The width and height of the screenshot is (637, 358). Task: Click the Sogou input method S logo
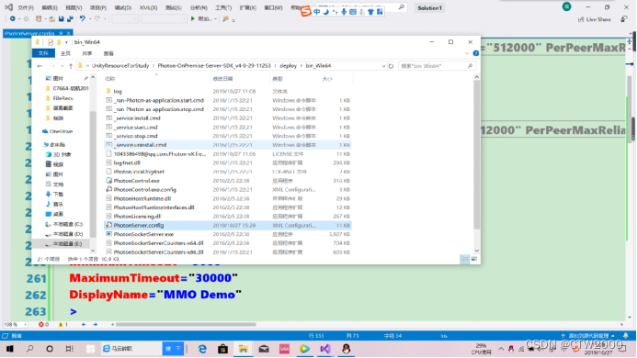pyautogui.click(x=305, y=11)
